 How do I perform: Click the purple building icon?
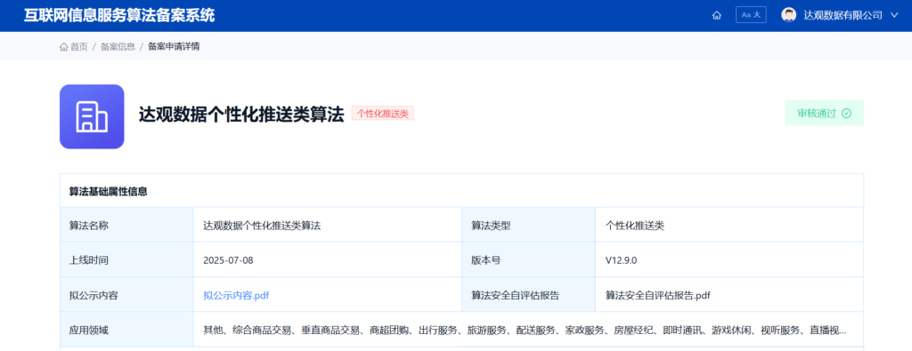92,116
